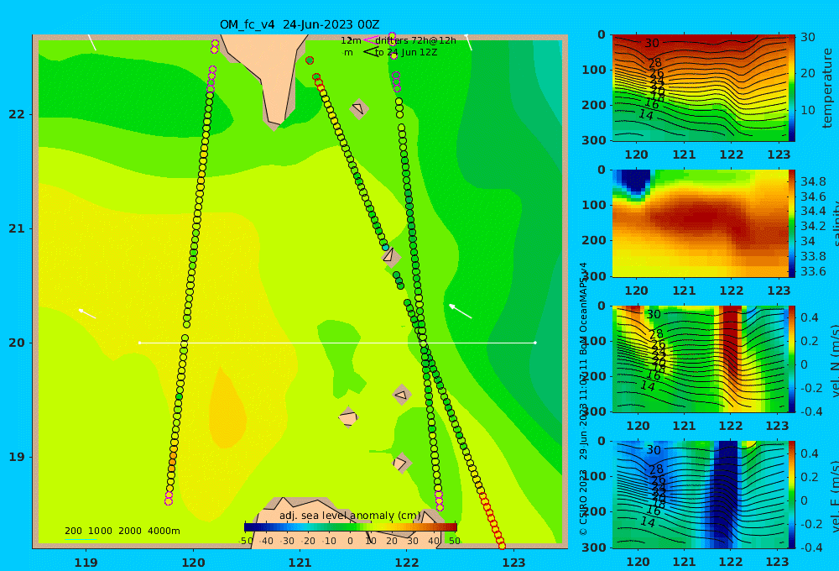Image resolution: width=839 pixels, height=571 pixels.
Task: Click latitude label 22 on main map
Action: click(x=17, y=114)
